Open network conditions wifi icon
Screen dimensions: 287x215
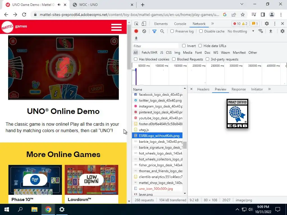pyautogui.click(x=261, y=31)
